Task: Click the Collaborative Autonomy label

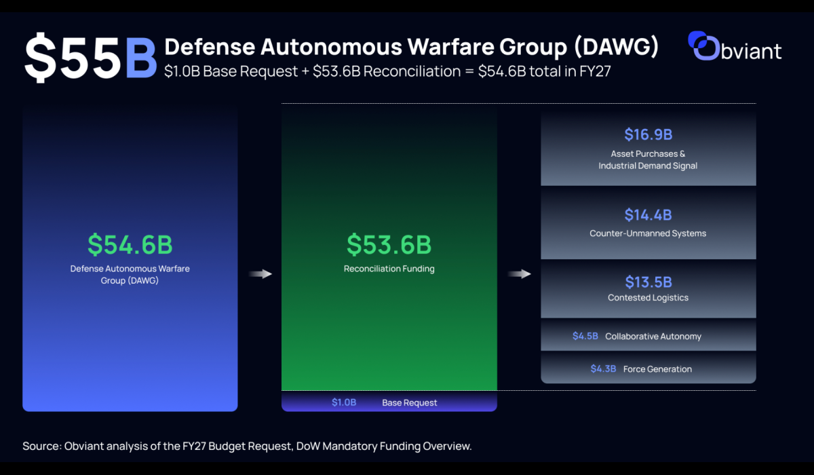Action: (x=653, y=337)
